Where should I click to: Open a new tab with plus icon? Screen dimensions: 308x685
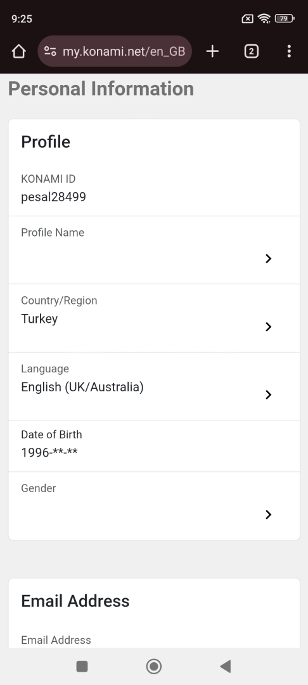212,51
